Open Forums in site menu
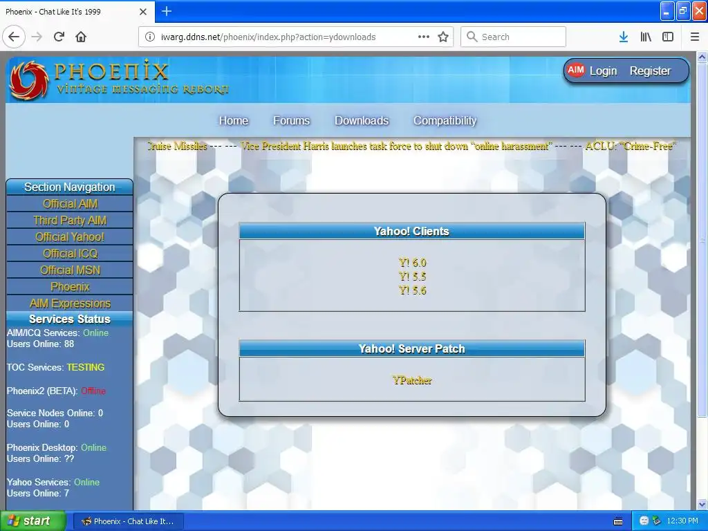This screenshot has width=708, height=531. tap(291, 120)
